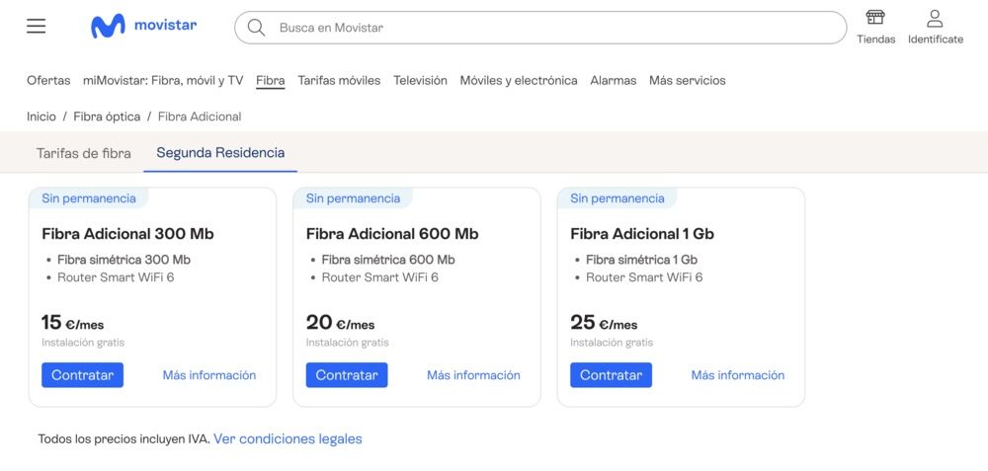Screen dimensions: 988x471
Task: Click Sin permanencia badge on 300 Mb card
Action: 89,198
